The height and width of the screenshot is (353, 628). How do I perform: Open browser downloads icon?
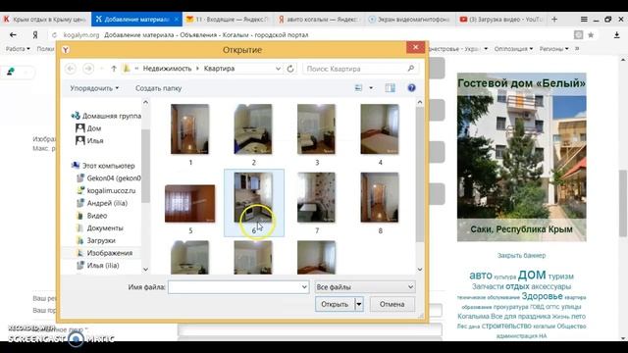[617, 35]
